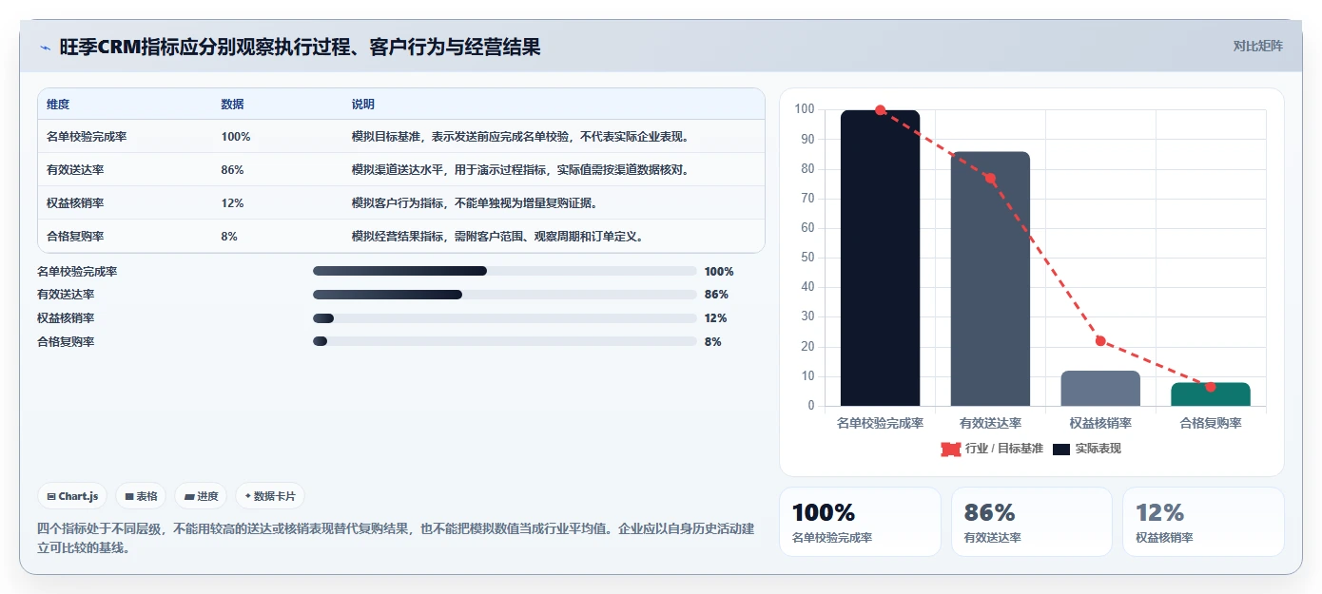Click the description starting 模拟客户行为指标

(474, 203)
